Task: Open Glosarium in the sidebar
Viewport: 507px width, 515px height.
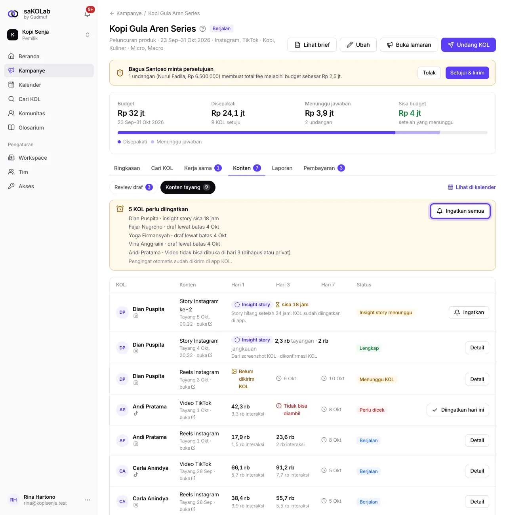Action: click(49, 128)
